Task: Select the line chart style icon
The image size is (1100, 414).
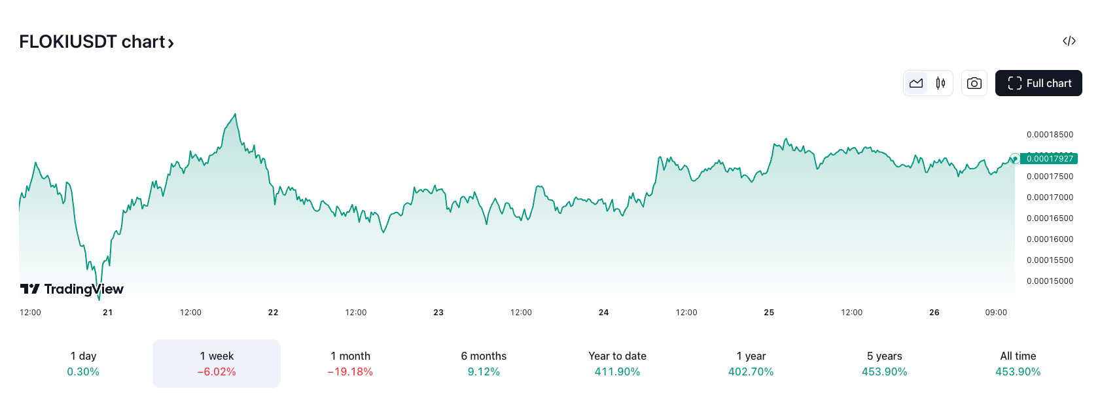Action: point(916,83)
